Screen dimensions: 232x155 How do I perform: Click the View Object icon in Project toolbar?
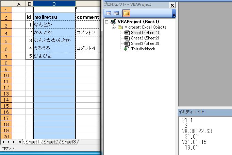[116, 13]
